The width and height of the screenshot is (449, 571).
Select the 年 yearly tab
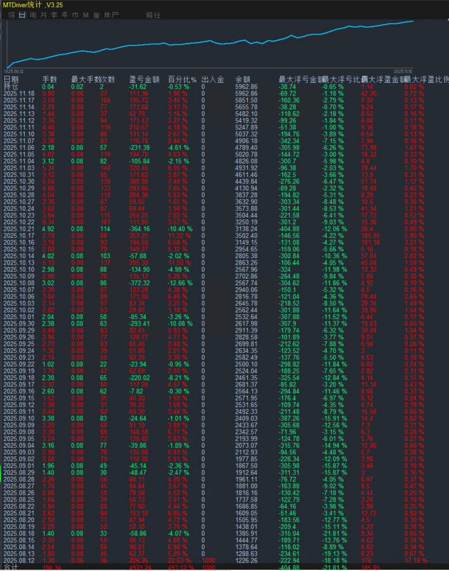65,15
